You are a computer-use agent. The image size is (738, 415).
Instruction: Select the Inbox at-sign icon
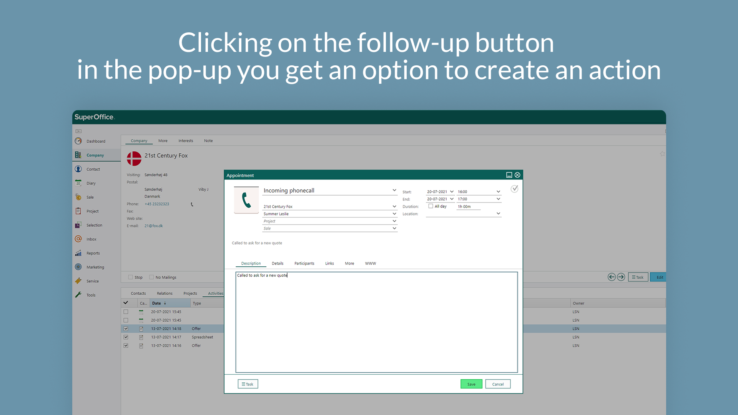(78, 239)
